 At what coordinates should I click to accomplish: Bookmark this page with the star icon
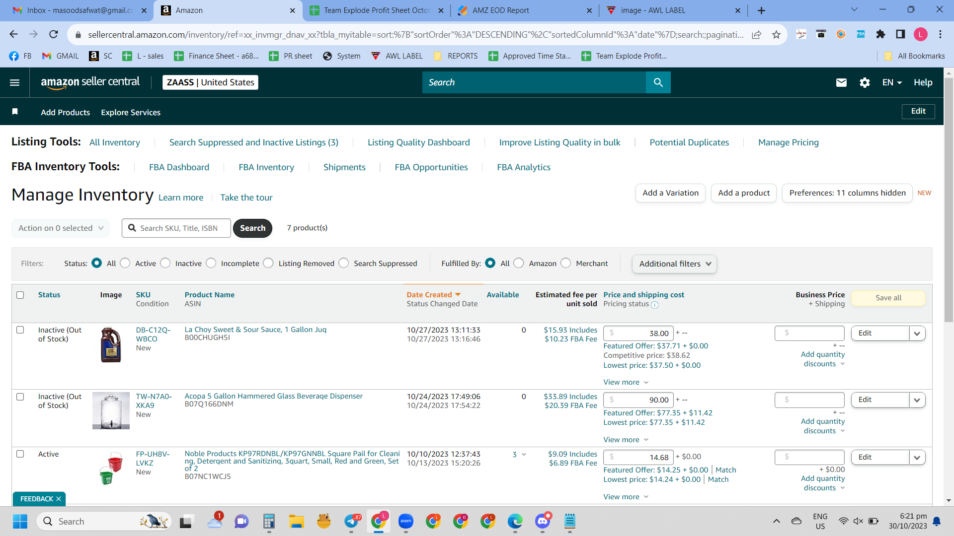coord(776,34)
